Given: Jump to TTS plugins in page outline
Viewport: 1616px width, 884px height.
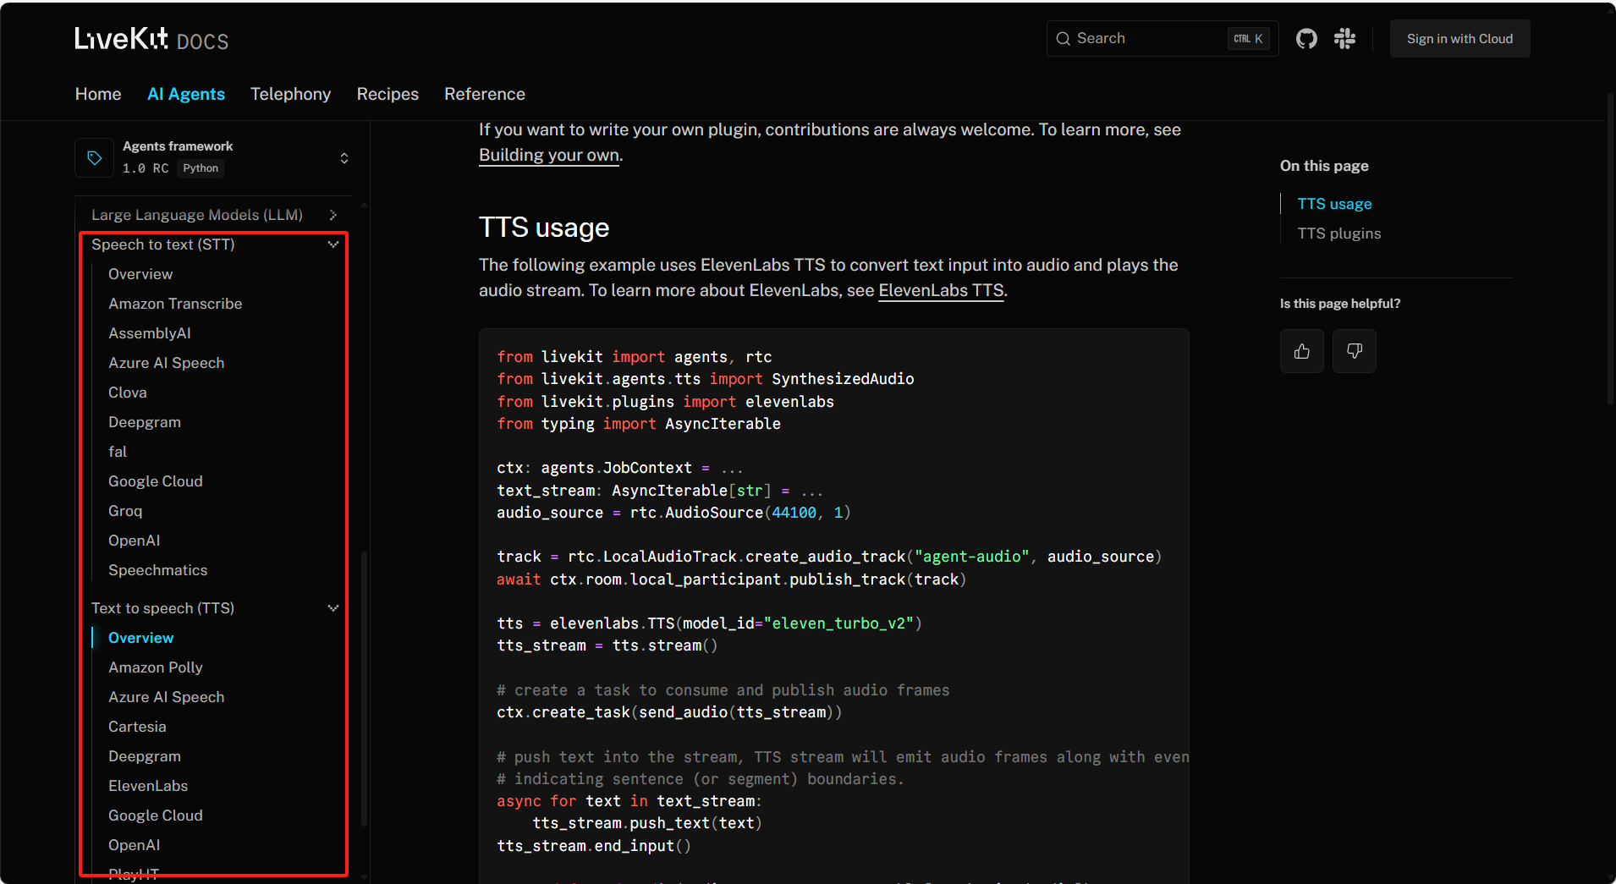Looking at the screenshot, I should (1339, 233).
